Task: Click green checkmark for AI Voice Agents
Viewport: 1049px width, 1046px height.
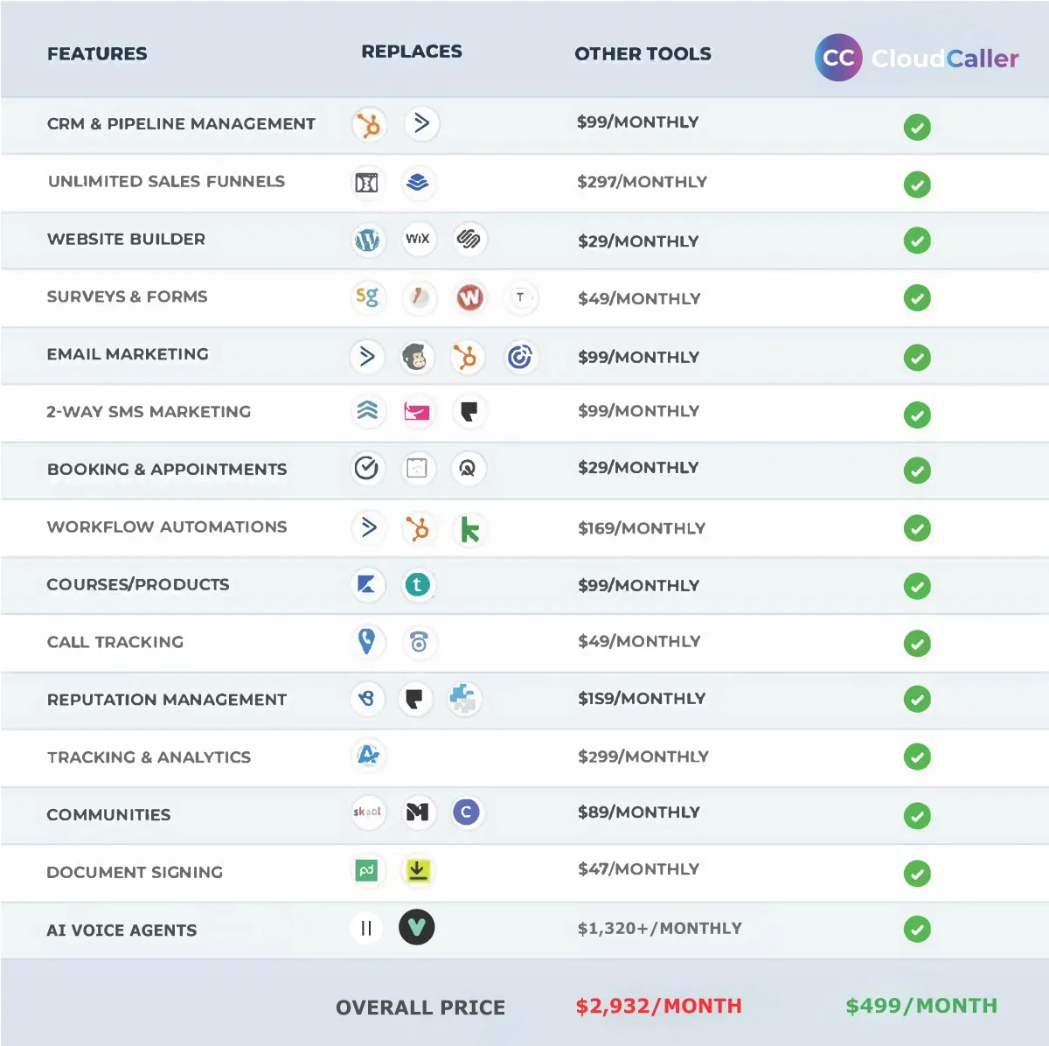Action: pyautogui.click(x=917, y=929)
